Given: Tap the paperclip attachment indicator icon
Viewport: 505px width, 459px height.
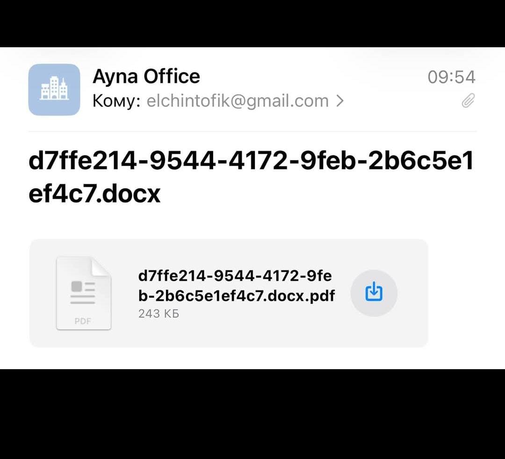Looking at the screenshot, I should point(468,100).
